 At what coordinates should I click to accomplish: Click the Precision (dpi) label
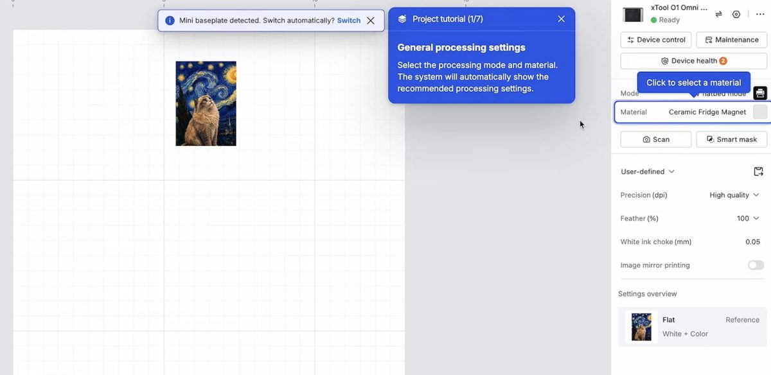[644, 195]
